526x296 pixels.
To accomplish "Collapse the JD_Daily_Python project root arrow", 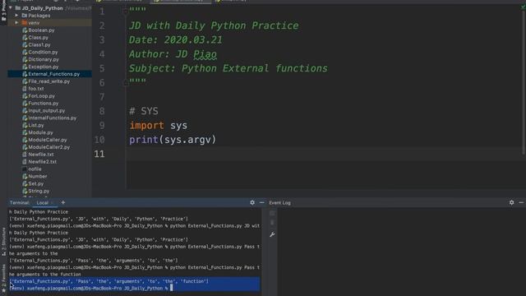I will (x=11, y=7).
